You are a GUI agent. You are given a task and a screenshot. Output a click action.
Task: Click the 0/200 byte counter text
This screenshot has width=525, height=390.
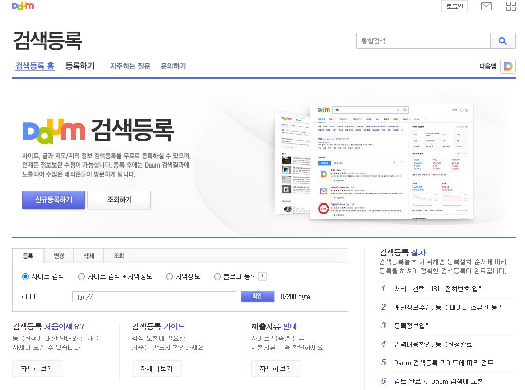[295, 296]
